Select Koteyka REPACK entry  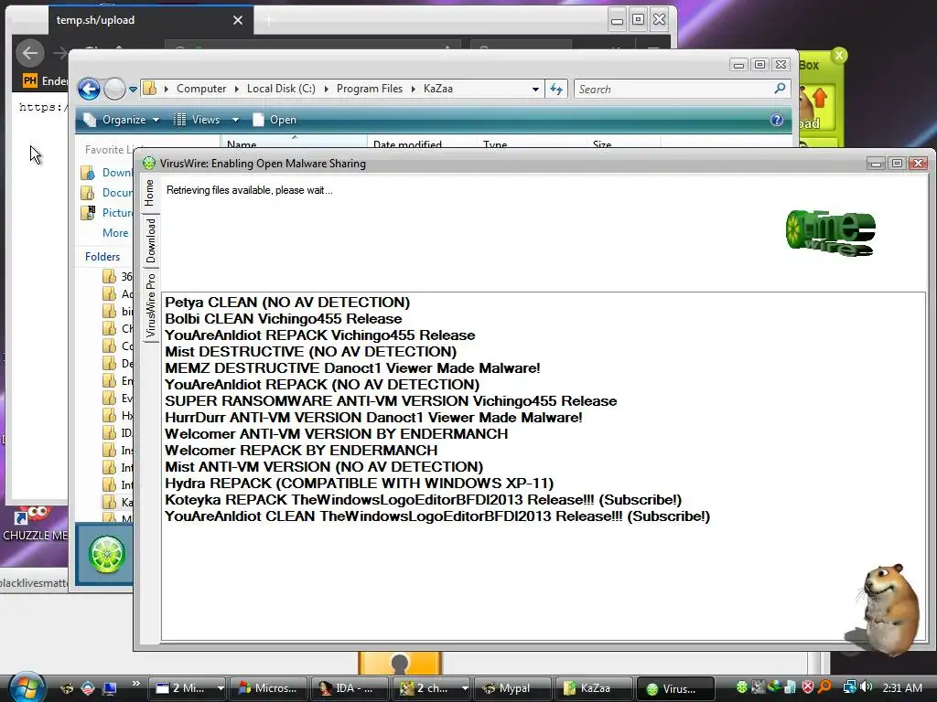(x=423, y=500)
